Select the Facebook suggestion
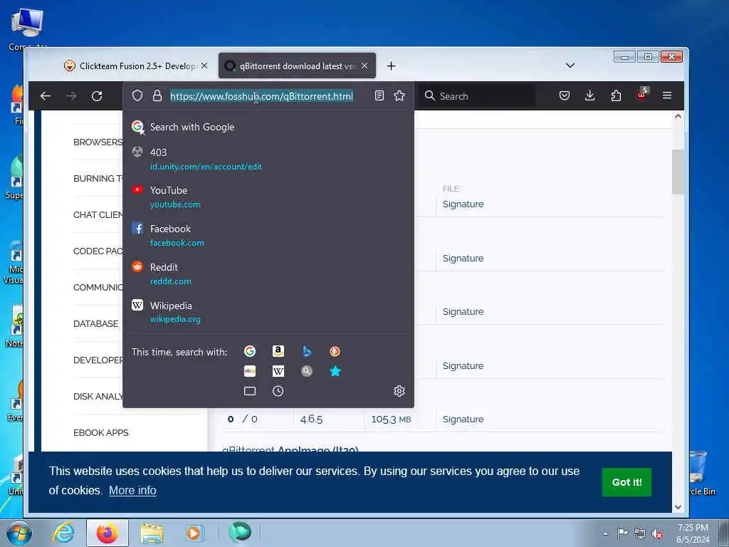729x547 pixels. pos(268,235)
